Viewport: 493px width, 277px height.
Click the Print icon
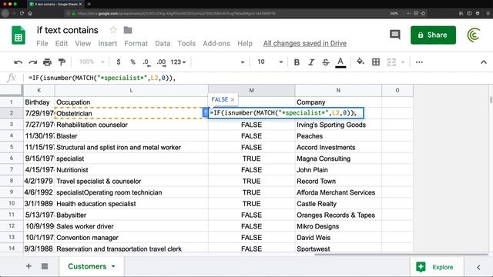(47, 62)
